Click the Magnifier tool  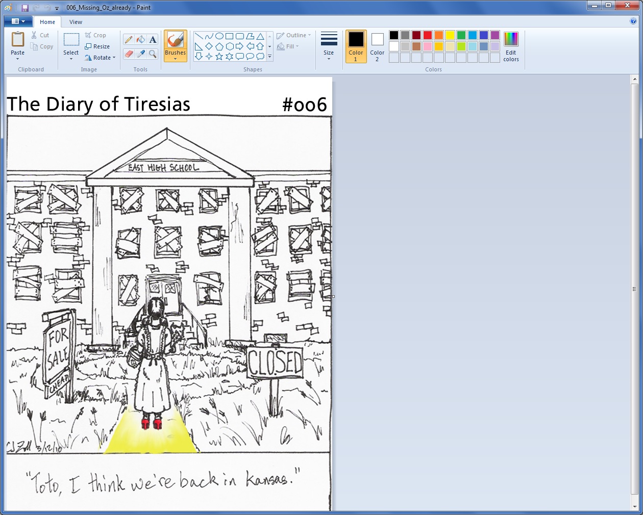click(153, 54)
